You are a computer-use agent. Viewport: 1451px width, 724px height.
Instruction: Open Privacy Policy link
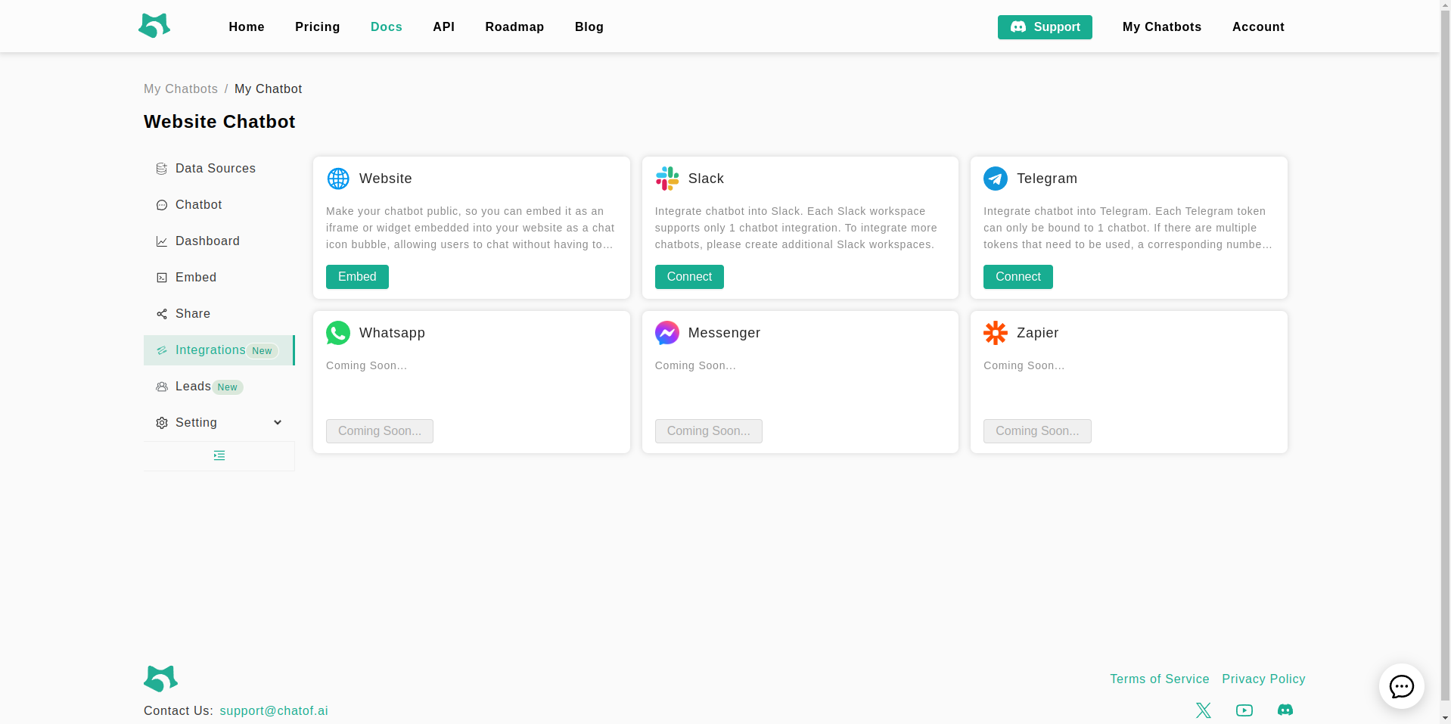(x=1263, y=679)
